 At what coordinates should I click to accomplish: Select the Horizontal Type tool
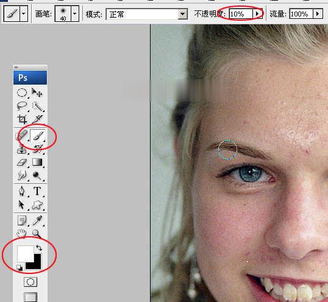[x=37, y=191]
